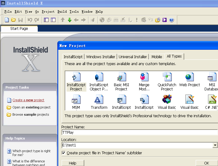Toggle Create project file in subfolder checkbox

click(63, 153)
